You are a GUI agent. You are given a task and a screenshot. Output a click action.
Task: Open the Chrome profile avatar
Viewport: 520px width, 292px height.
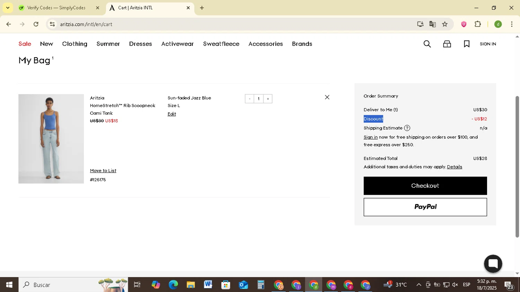[x=498, y=24]
